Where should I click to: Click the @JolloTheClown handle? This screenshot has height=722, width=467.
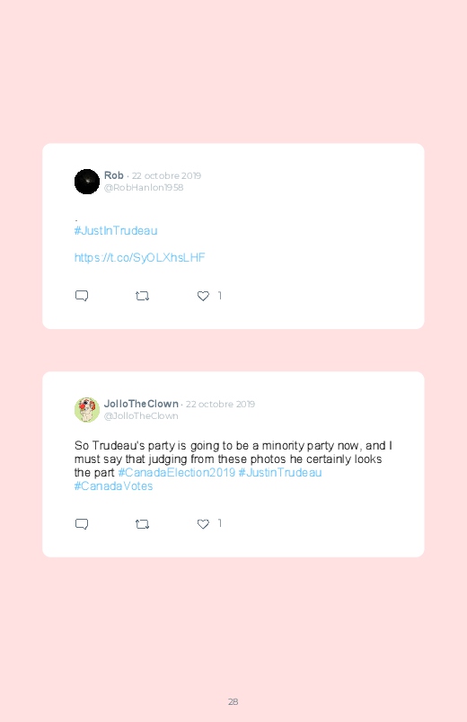click(141, 415)
